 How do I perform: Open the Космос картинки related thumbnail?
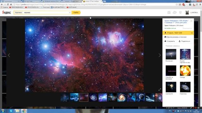click(185, 54)
